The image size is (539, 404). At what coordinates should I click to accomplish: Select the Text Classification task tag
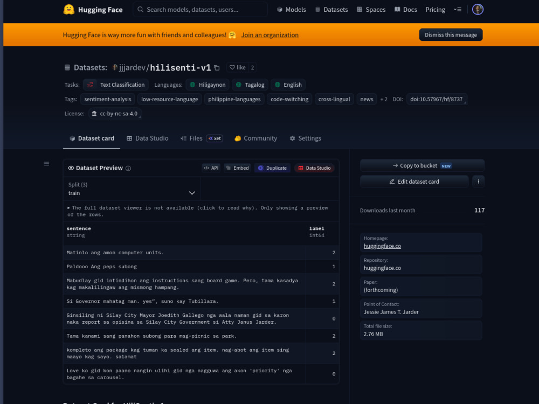[x=116, y=85]
